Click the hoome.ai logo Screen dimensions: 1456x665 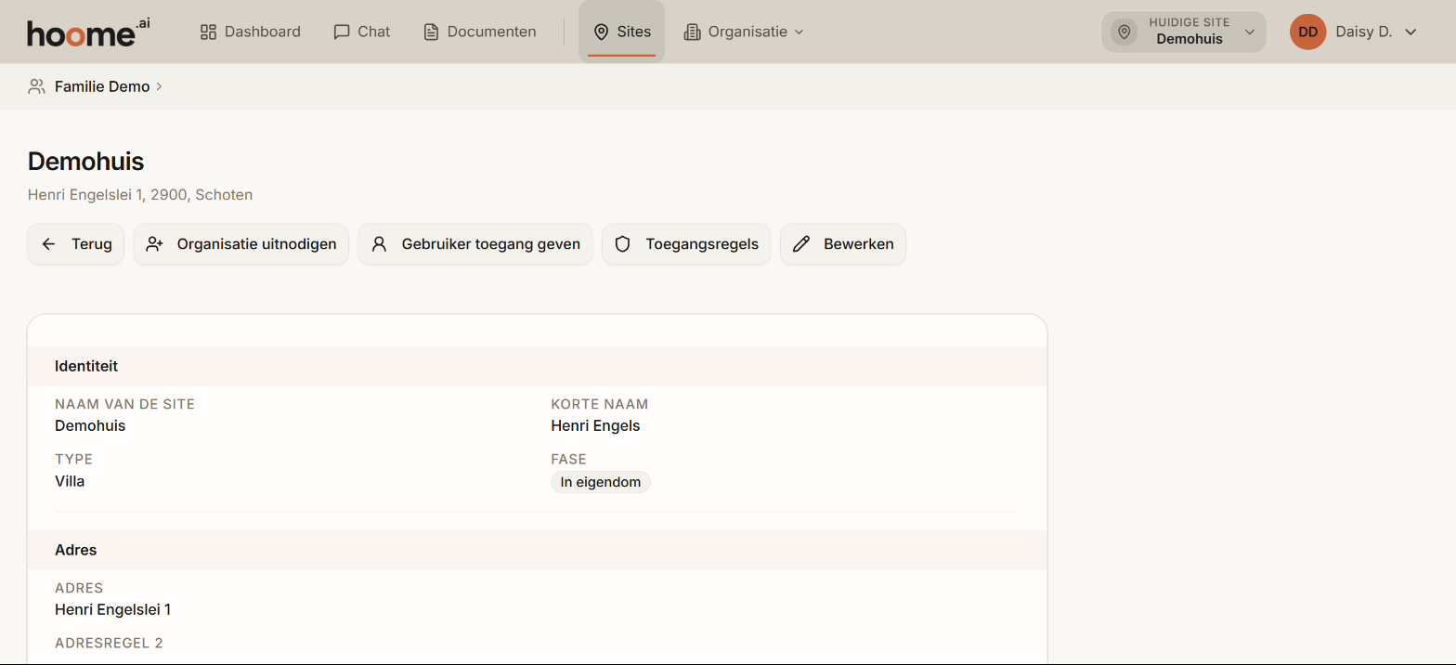coord(88,33)
